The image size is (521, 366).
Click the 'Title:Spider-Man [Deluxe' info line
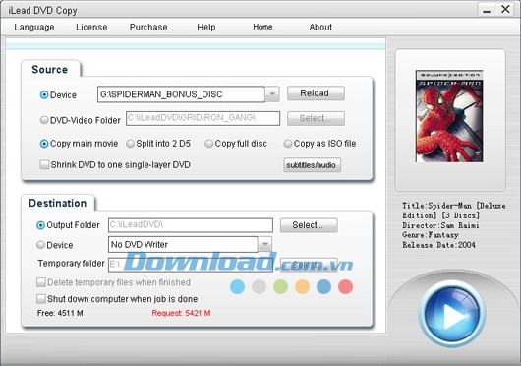pos(454,206)
